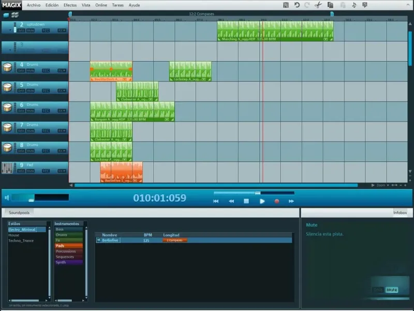Toggle Mute on track 9 Pad

[x=31, y=171]
